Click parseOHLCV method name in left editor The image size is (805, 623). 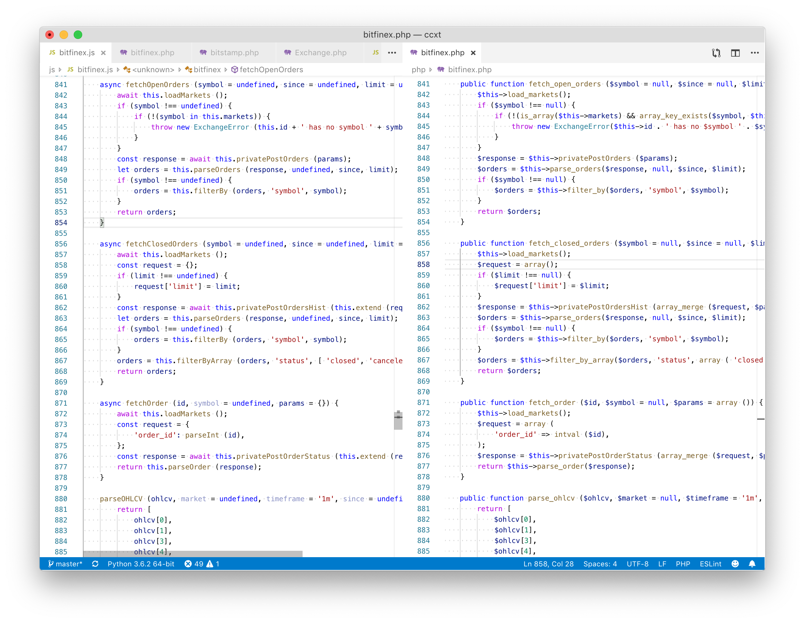(x=121, y=498)
